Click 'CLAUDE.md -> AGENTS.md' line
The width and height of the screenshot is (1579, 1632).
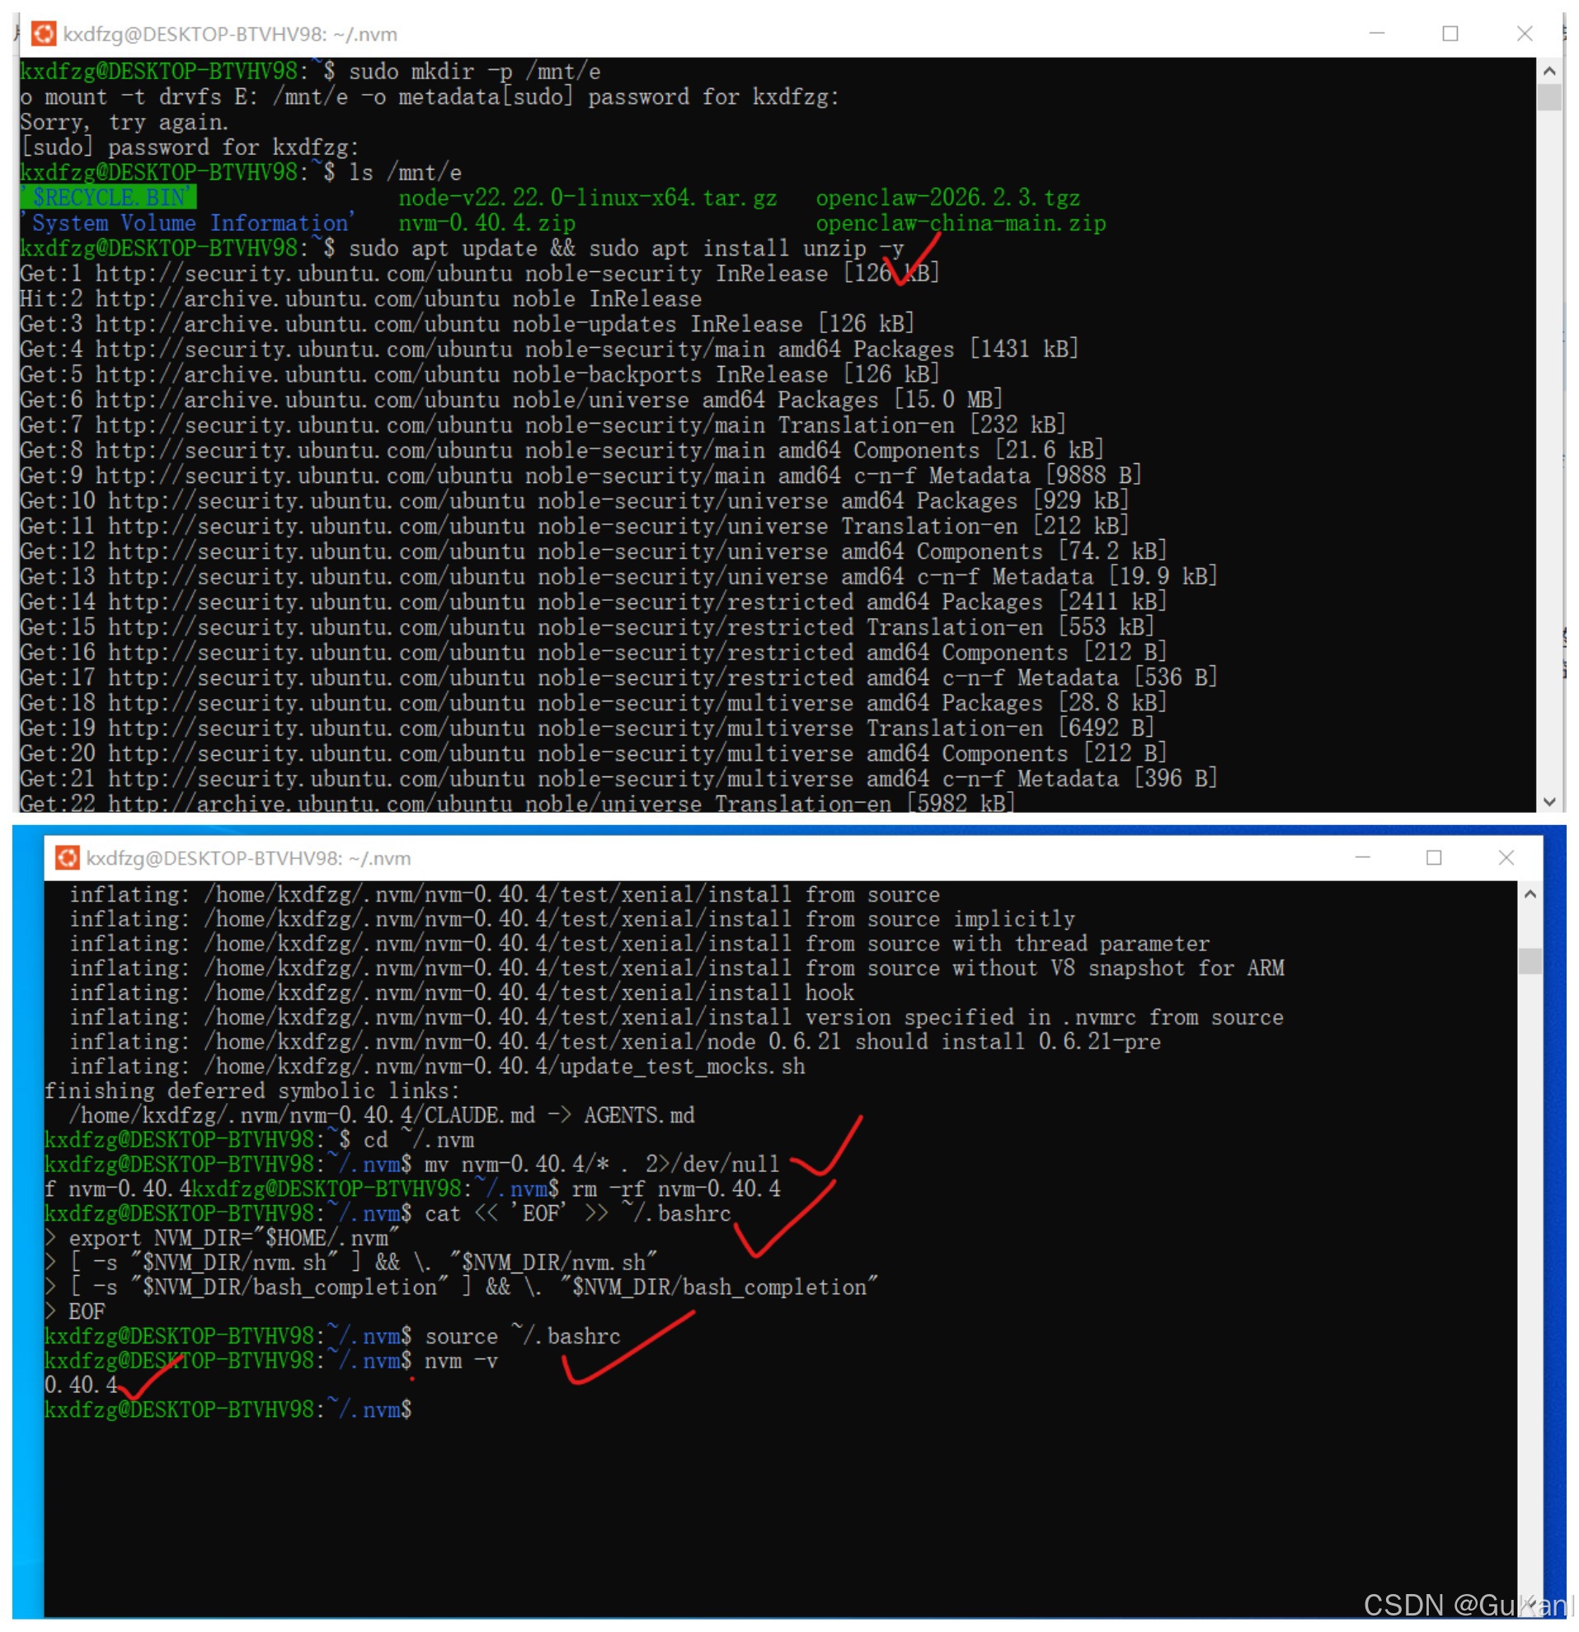382,1116
